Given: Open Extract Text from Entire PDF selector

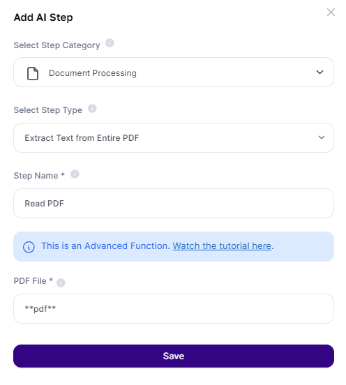Looking at the screenshot, I should pyautogui.click(x=174, y=137).
